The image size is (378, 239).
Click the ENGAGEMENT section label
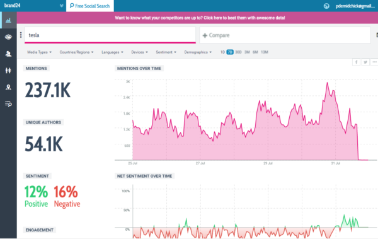tap(40, 230)
